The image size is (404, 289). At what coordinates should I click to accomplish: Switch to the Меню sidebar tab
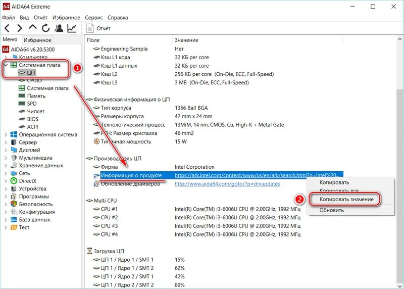[10, 39]
